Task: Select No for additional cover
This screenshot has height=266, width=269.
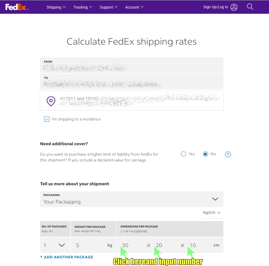Action: pos(205,154)
